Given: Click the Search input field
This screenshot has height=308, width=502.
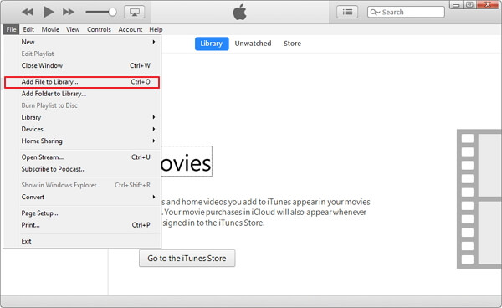Looking at the screenshot, I should point(406,13).
